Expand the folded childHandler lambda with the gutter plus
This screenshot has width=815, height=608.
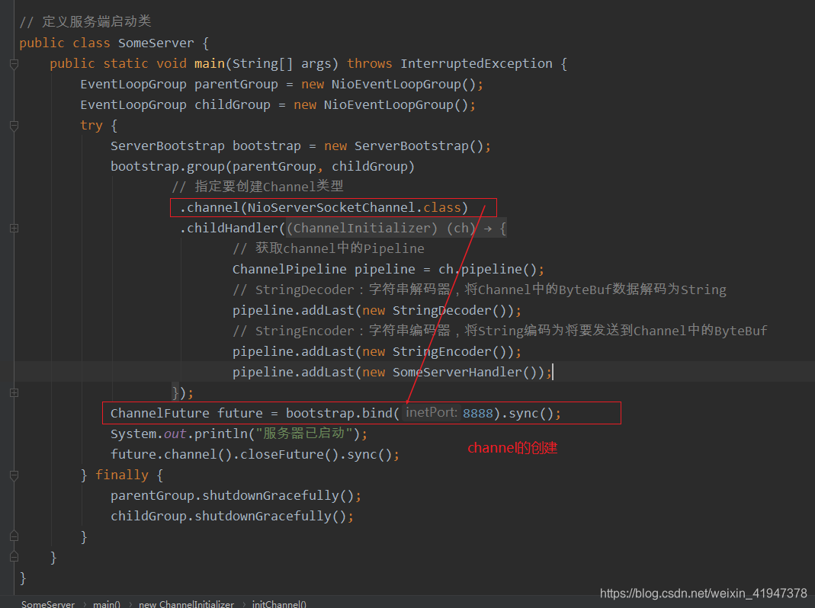pyautogui.click(x=14, y=228)
